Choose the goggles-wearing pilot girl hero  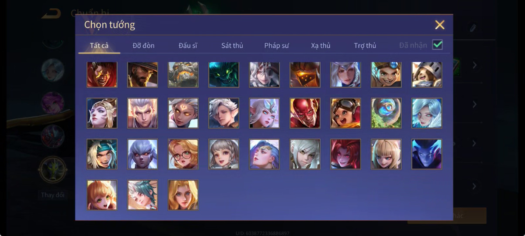345,113
